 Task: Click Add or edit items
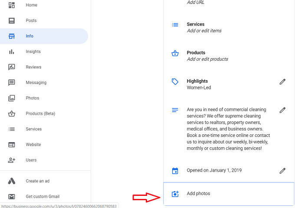pyautogui.click(x=204, y=31)
